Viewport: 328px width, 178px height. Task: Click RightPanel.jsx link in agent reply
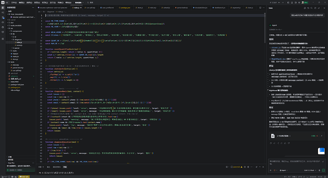tap(279, 59)
